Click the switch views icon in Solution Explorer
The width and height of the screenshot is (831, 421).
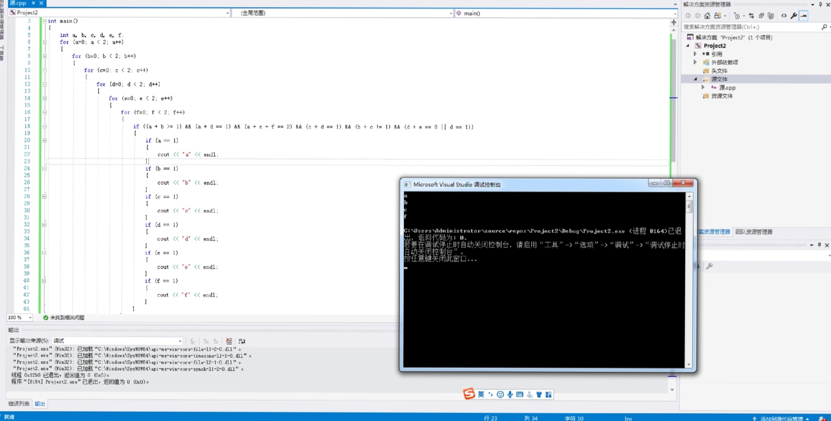[718, 16]
